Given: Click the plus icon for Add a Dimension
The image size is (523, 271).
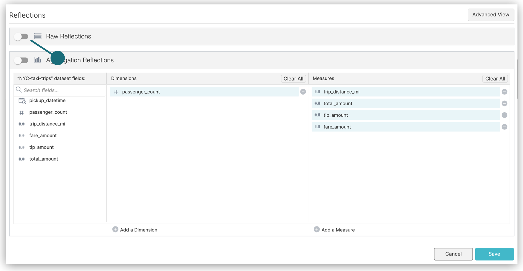Looking at the screenshot, I should click(115, 230).
